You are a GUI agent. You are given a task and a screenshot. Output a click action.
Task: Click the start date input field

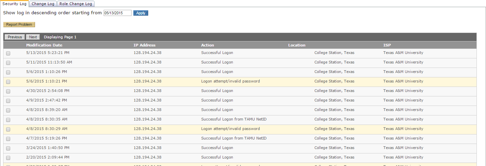(117, 13)
